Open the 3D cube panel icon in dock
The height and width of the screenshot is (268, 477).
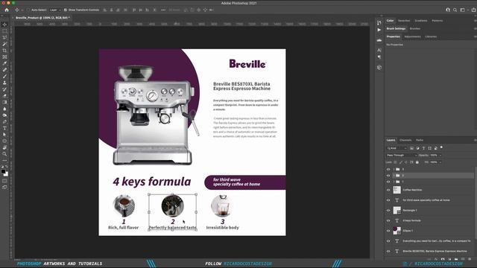click(379, 68)
